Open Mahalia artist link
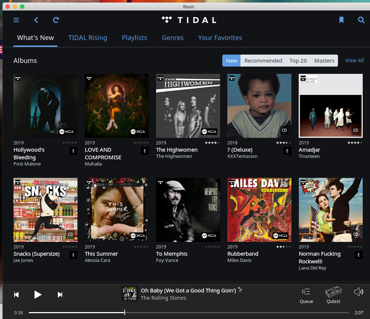Screen dimensions: 370x319 (93, 164)
